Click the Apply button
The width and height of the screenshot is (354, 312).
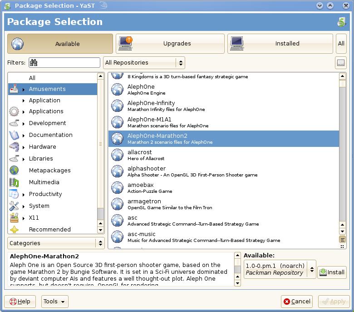click(x=334, y=302)
